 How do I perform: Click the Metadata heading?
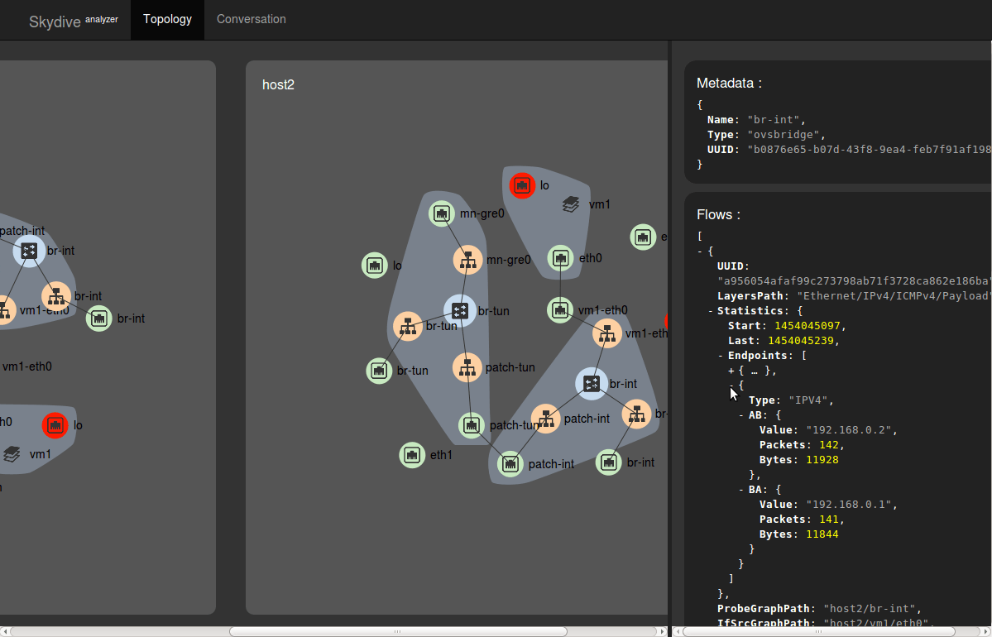(x=729, y=83)
